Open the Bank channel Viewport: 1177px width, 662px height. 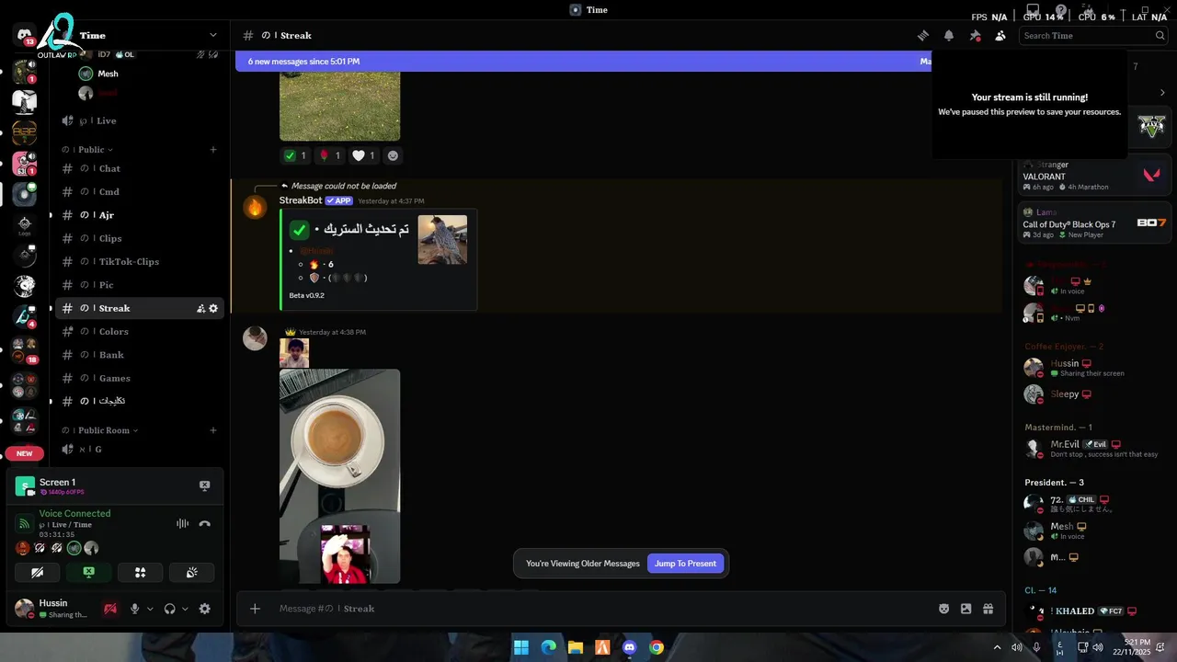(138, 355)
